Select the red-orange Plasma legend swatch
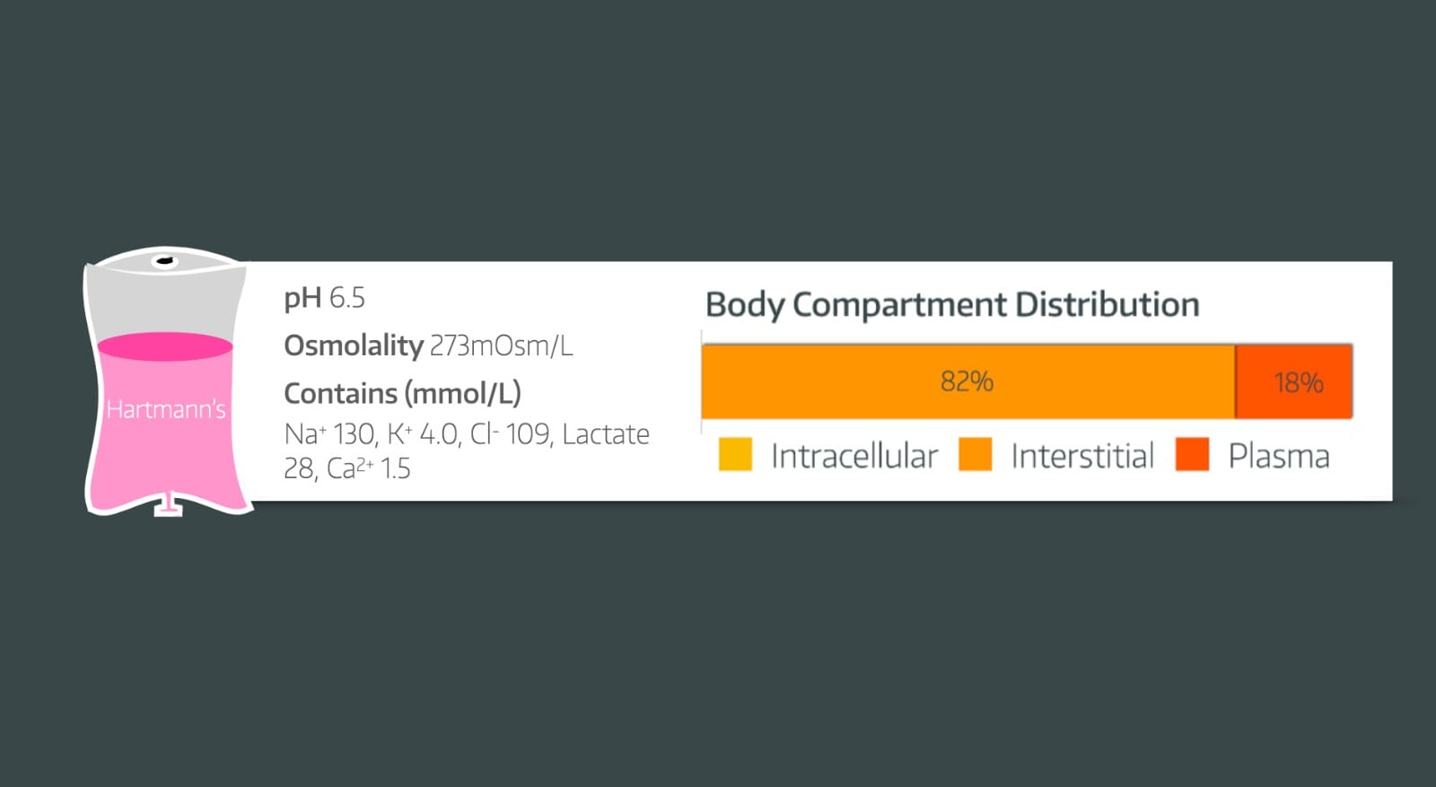 pos(1192,455)
